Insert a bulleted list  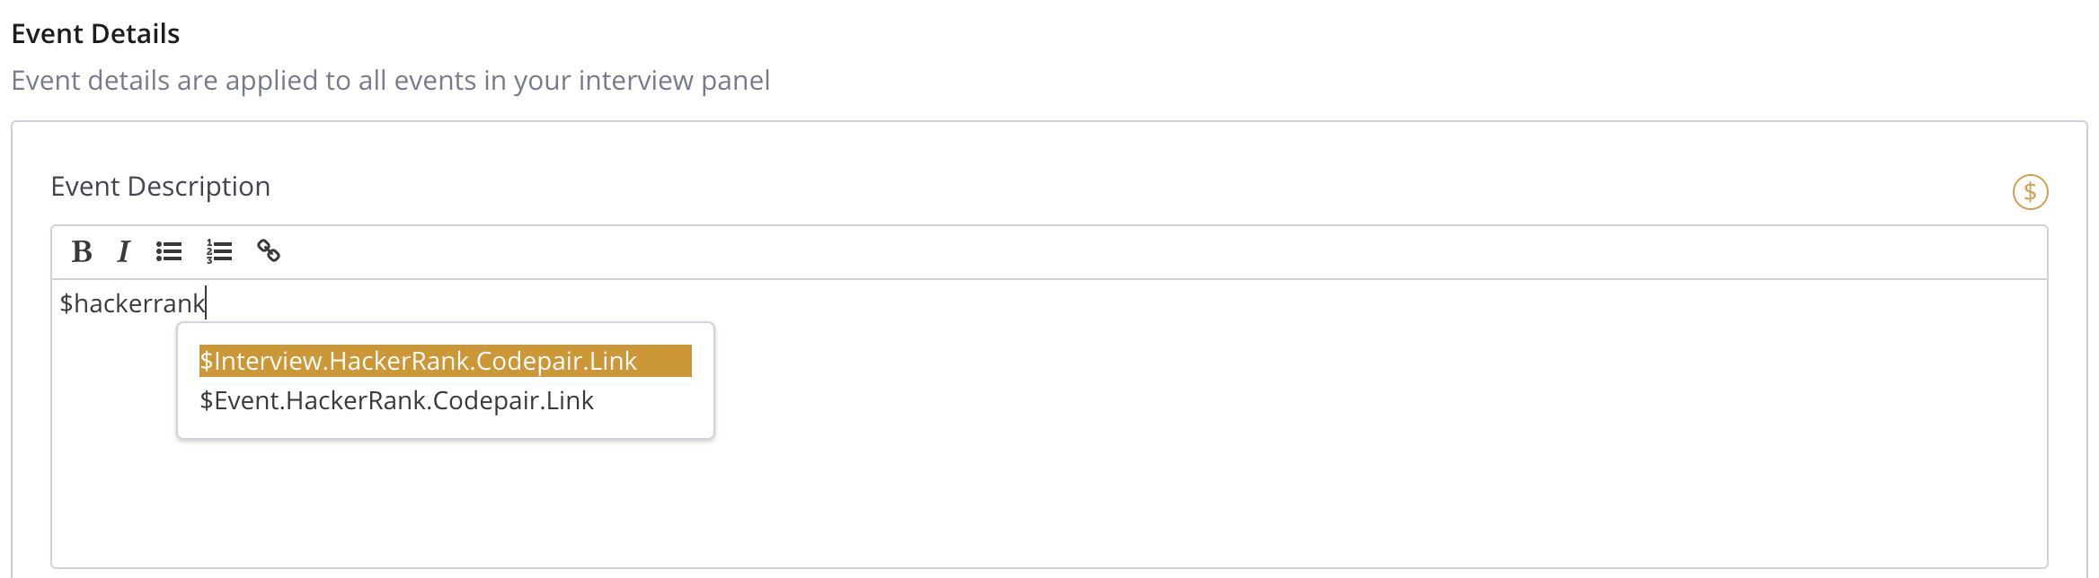pos(169,251)
